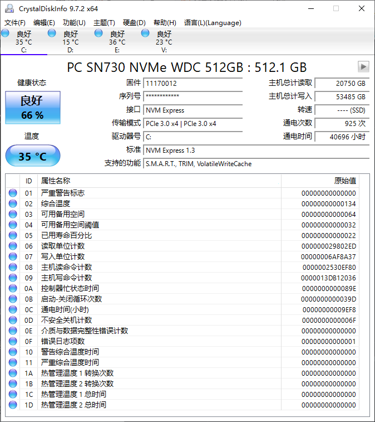375x422 pixels.
Task: Click the total host reads 20750 GB value
Action: click(342, 84)
